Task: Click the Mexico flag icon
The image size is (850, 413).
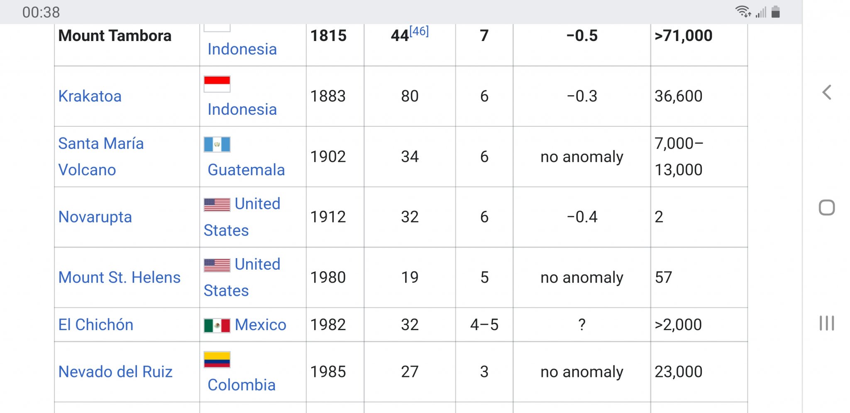Action: pyautogui.click(x=217, y=325)
